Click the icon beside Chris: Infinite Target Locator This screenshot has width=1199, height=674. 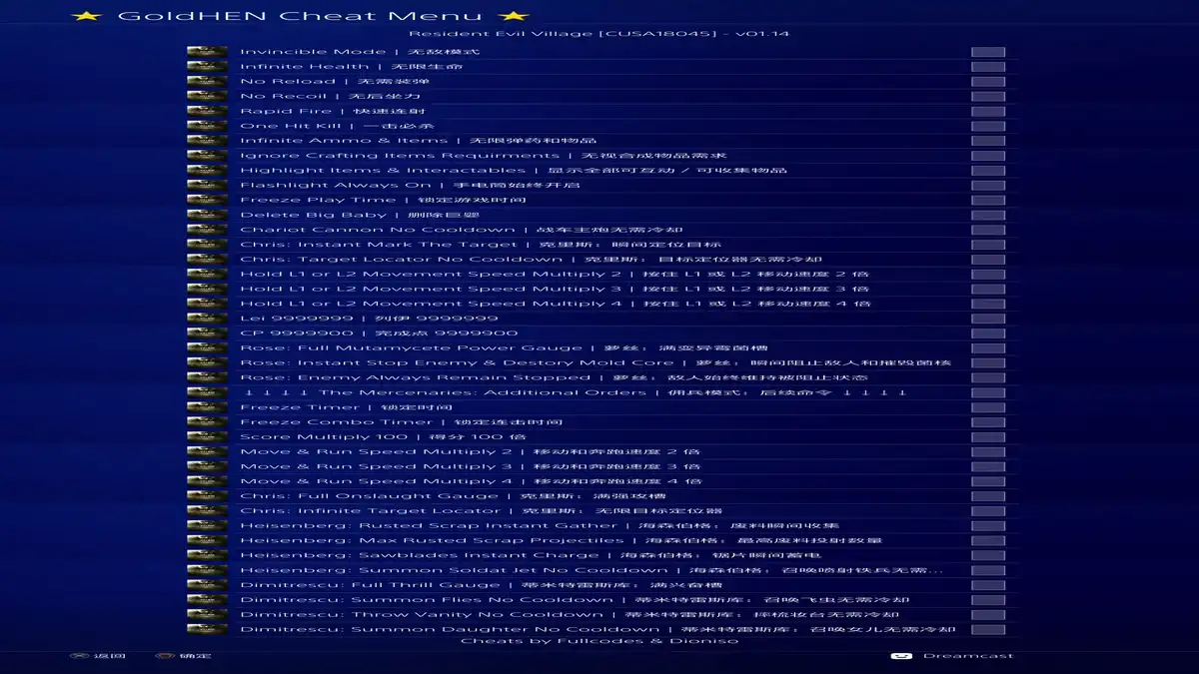click(x=207, y=511)
